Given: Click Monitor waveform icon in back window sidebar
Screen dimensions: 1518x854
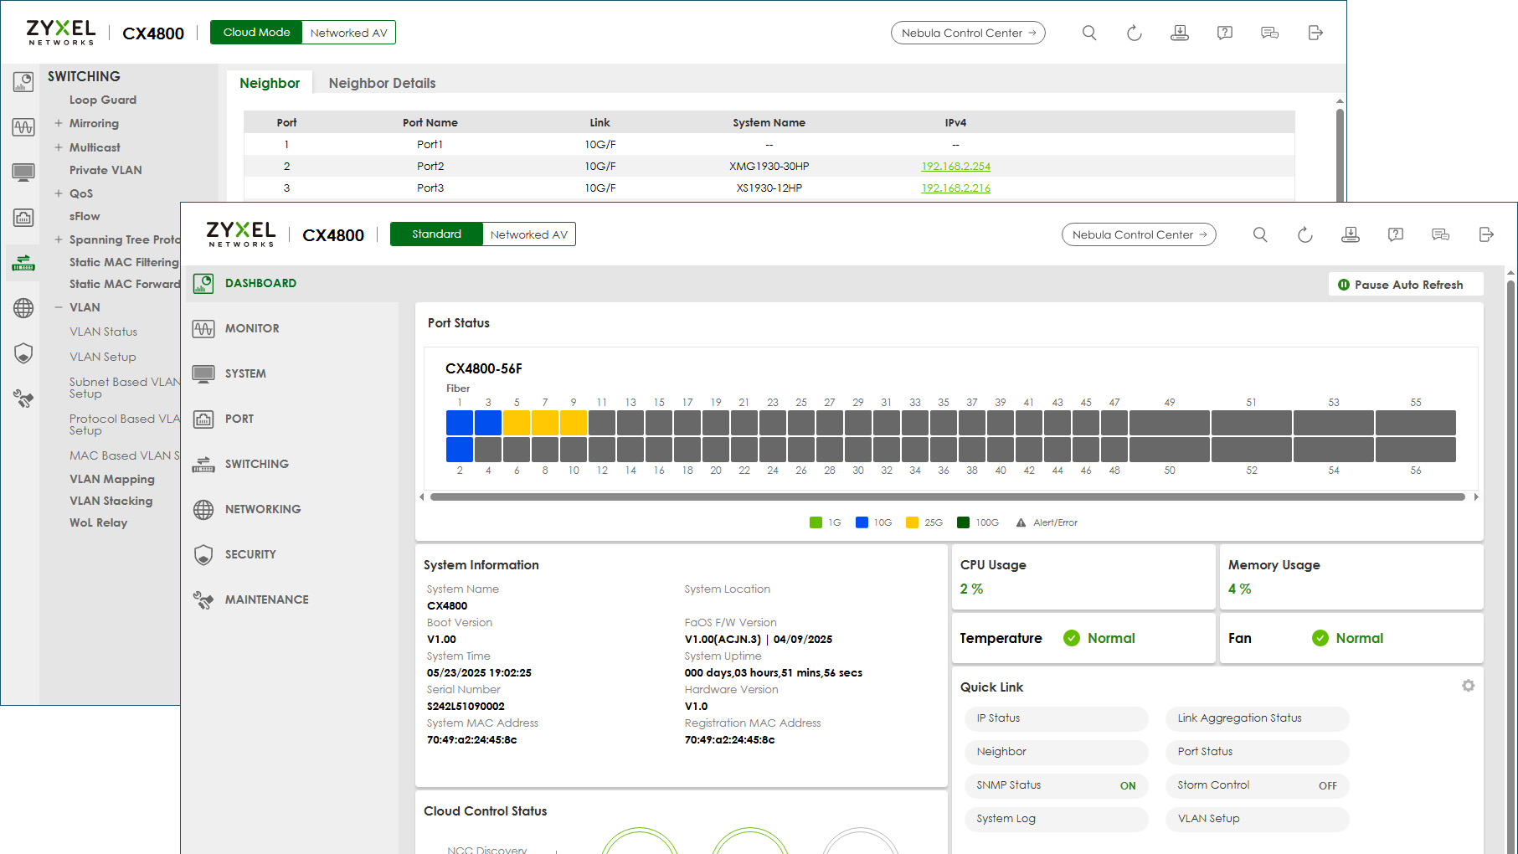Looking at the screenshot, I should pyautogui.click(x=23, y=127).
